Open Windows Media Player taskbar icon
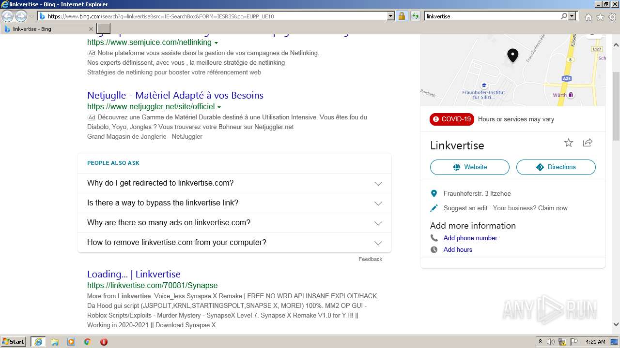The image size is (620, 348). [x=71, y=342]
